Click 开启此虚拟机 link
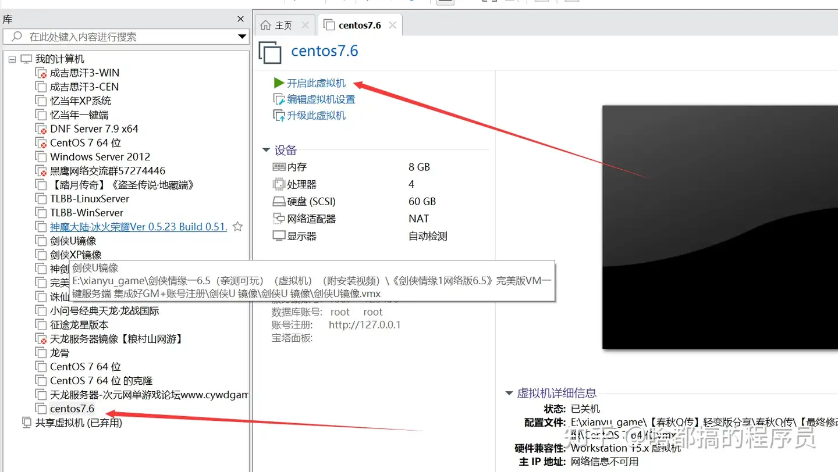This screenshot has width=838, height=472. [317, 83]
